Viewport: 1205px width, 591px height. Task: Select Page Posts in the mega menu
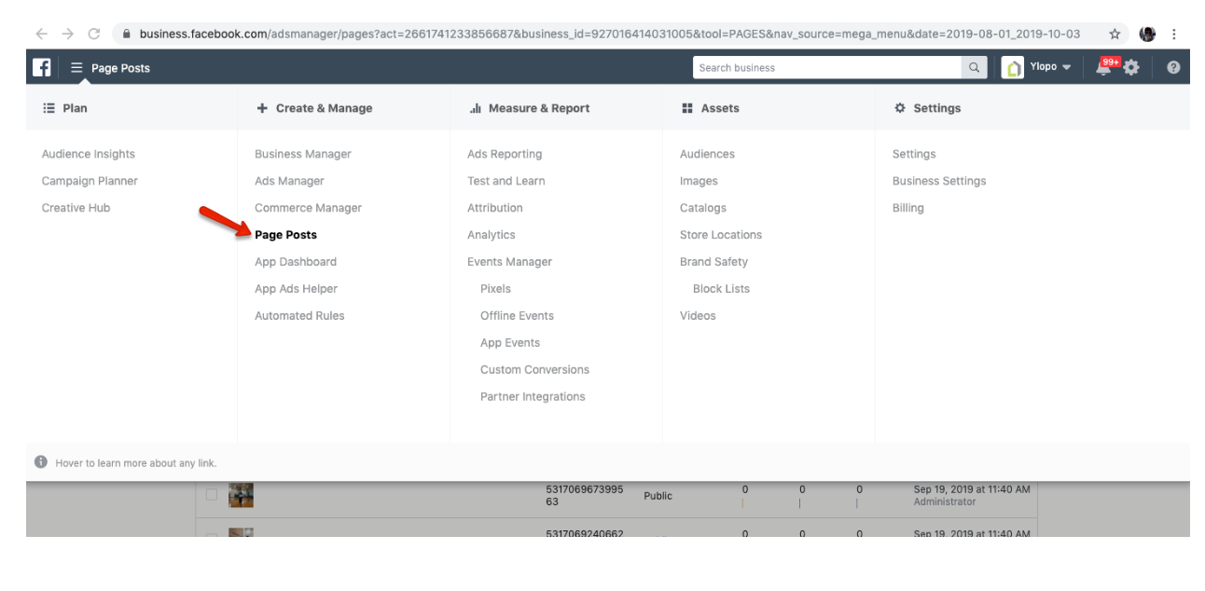coord(285,235)
